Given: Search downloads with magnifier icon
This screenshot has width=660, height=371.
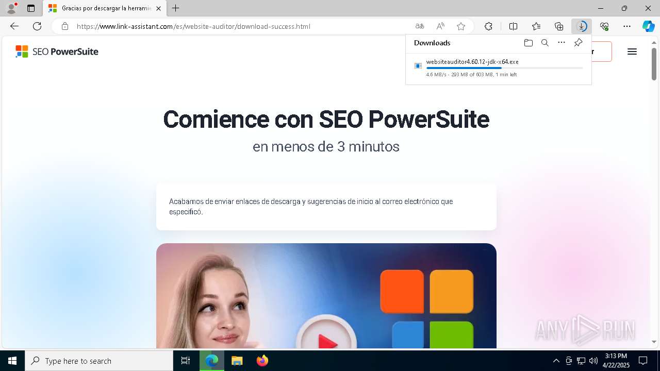Looking at the screenshot, I should 545,43.
